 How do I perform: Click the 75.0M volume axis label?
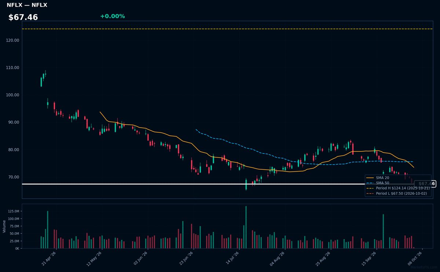[x=14, y=226]
